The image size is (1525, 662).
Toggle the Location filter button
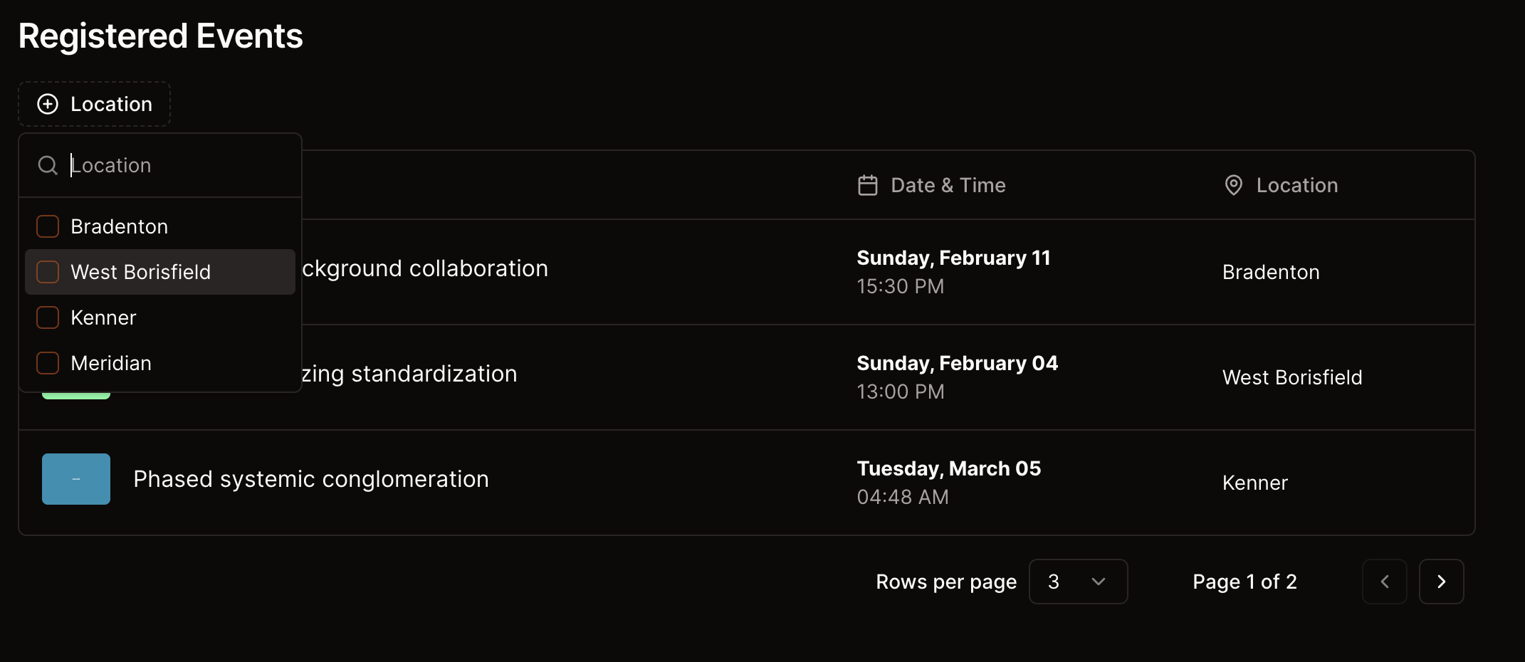pos(94,105)
